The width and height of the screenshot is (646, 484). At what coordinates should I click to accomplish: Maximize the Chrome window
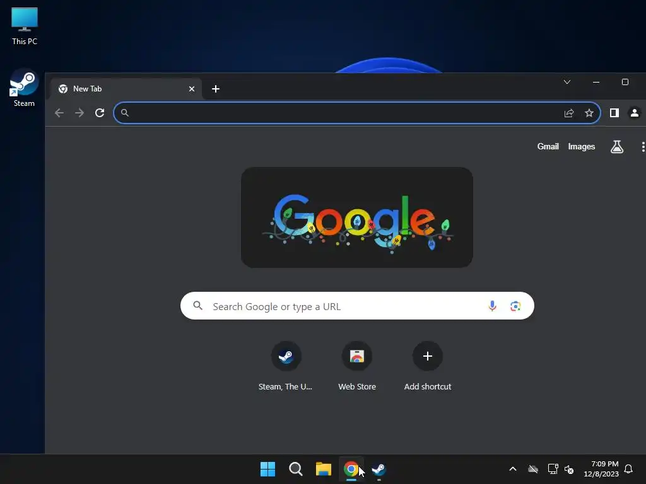click(625, 82)
